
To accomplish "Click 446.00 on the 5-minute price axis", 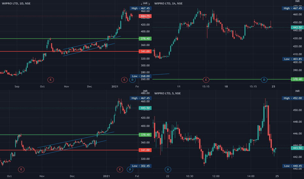I will click(297, 133).
